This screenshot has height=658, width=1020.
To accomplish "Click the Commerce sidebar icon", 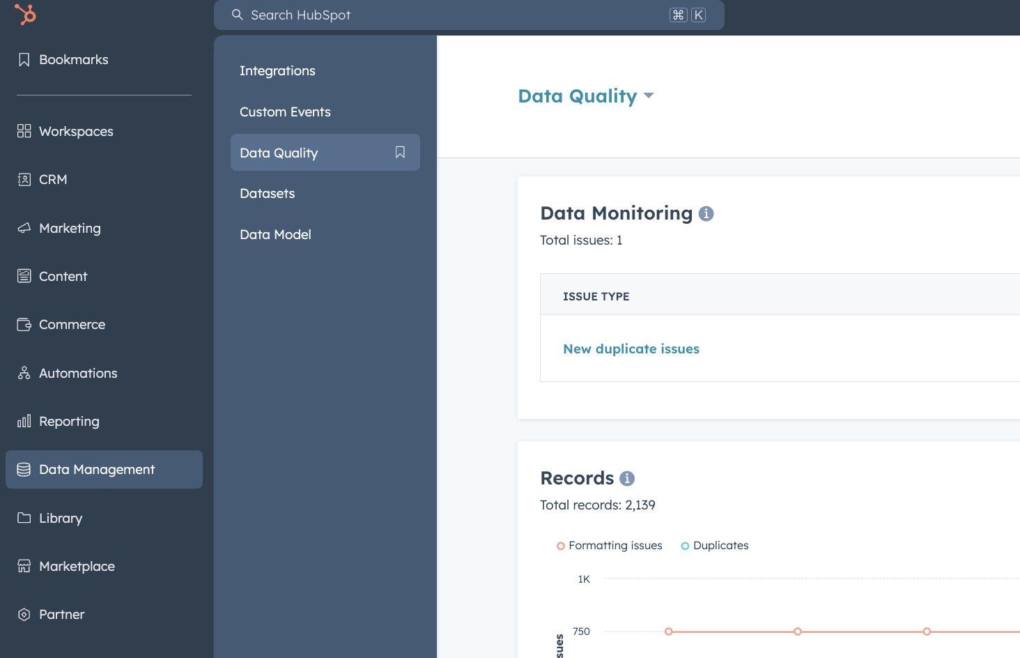I will 23,324.
